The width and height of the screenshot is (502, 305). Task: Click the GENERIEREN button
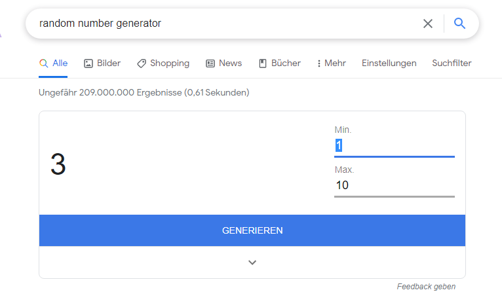pyautogui.click(x=252, y=230)
